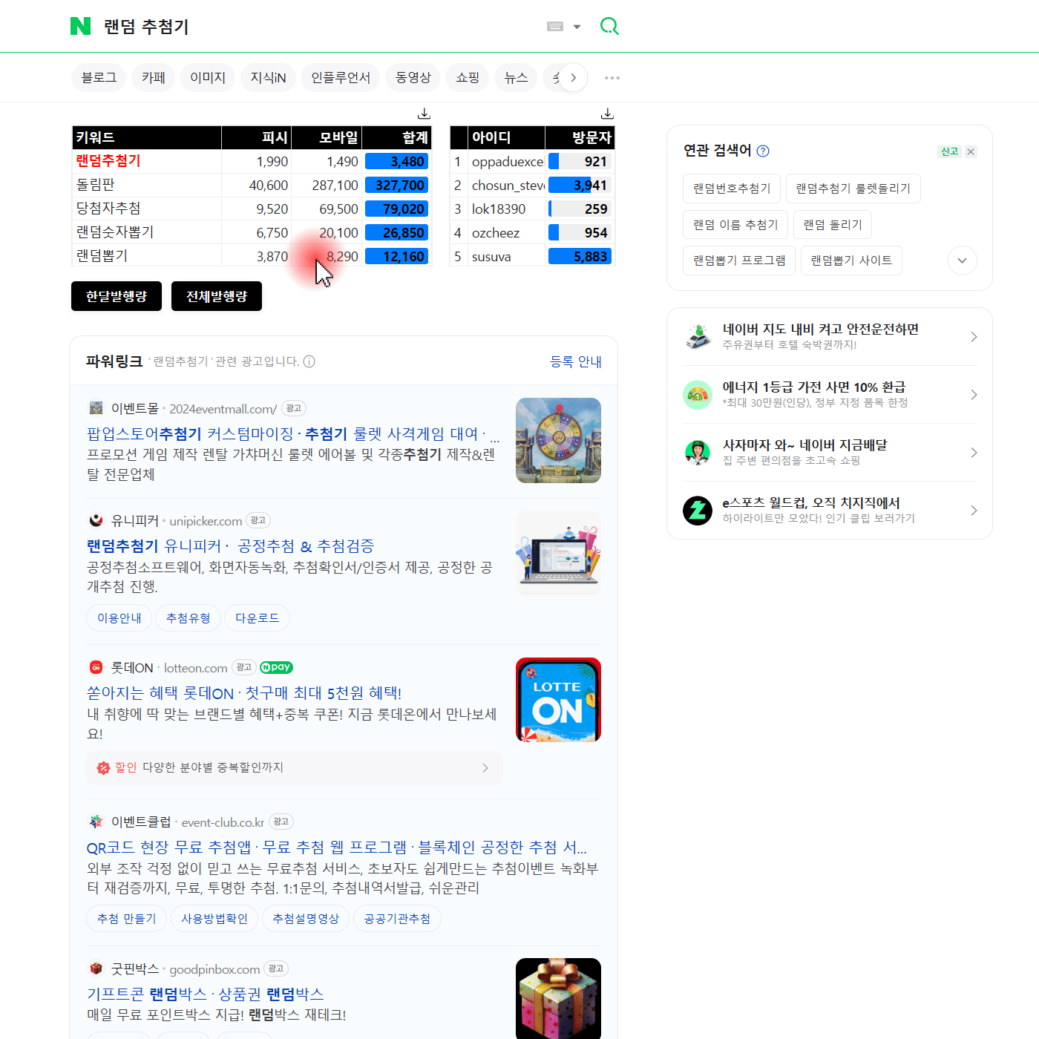
Task: Click the 돌림판 keyword row
Action: point(252,185)
